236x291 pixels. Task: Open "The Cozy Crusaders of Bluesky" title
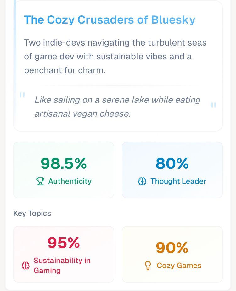[110, 20]
